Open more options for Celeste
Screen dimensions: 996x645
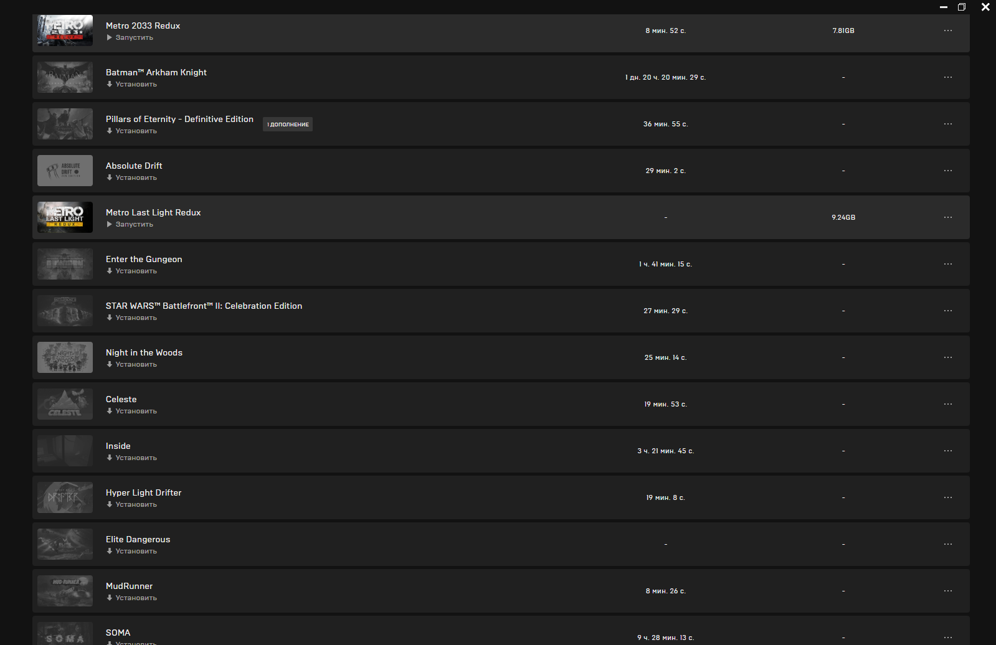click(x=947, y=404)
